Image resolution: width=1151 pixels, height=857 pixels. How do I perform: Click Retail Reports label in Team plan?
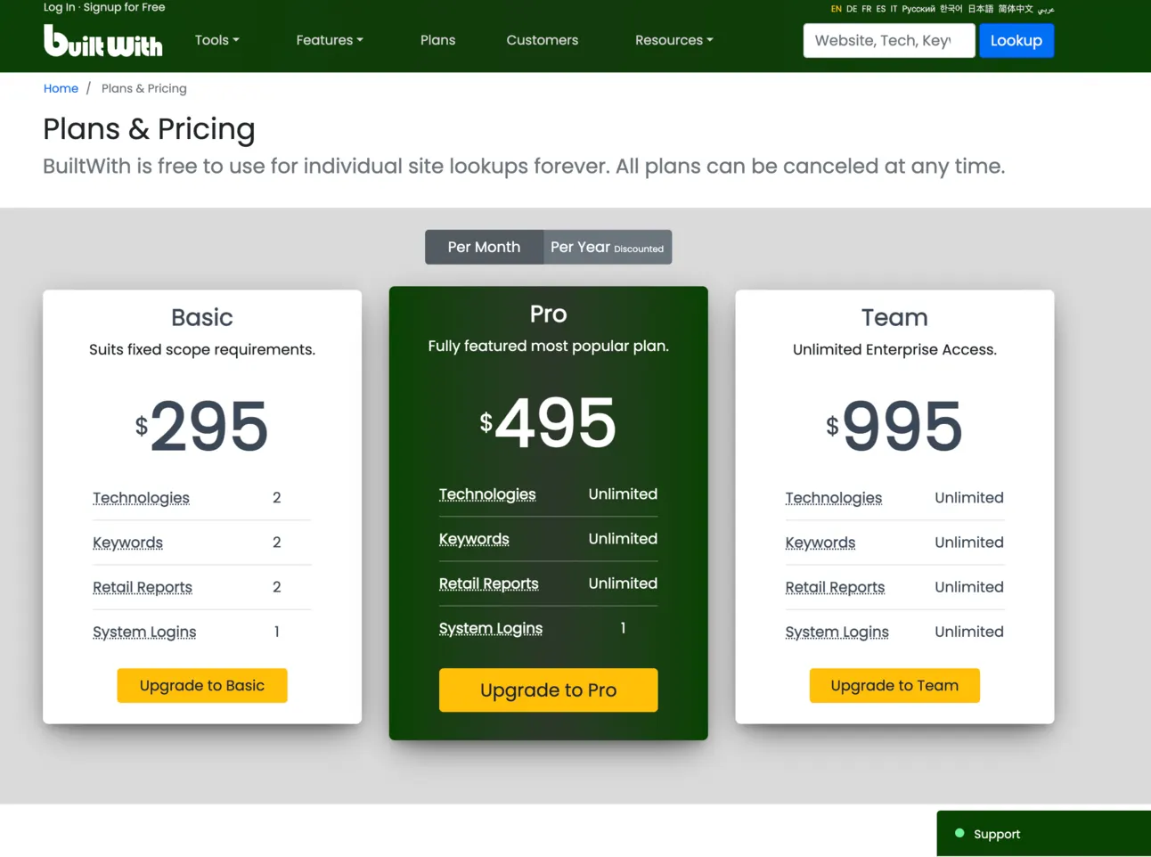(x=835, y=587)
